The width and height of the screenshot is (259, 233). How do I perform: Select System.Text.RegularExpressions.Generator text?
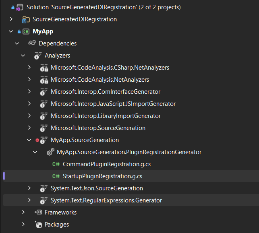point(106,200)
